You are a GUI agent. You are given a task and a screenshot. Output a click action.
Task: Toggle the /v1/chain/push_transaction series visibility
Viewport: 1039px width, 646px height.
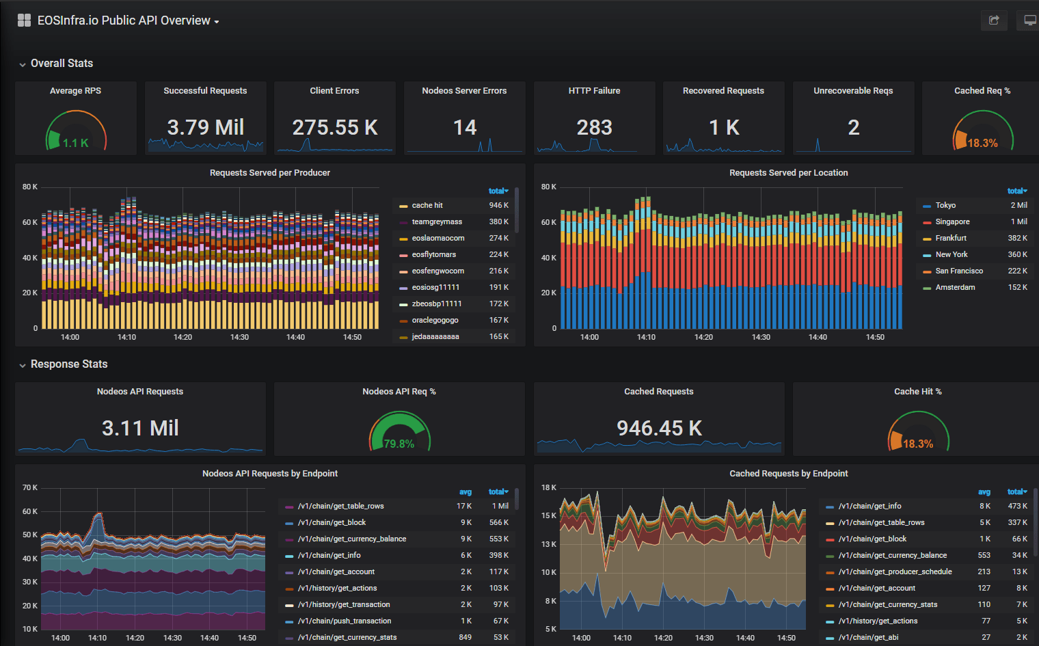pyautogui.click(x=344, y=621)
